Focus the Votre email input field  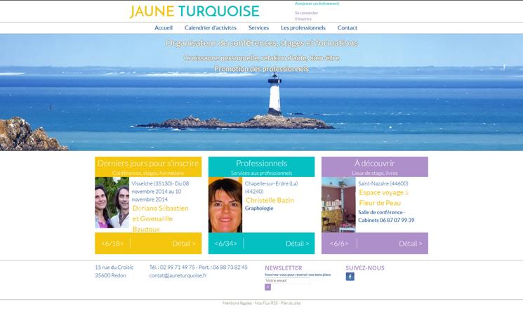point(287,281)
